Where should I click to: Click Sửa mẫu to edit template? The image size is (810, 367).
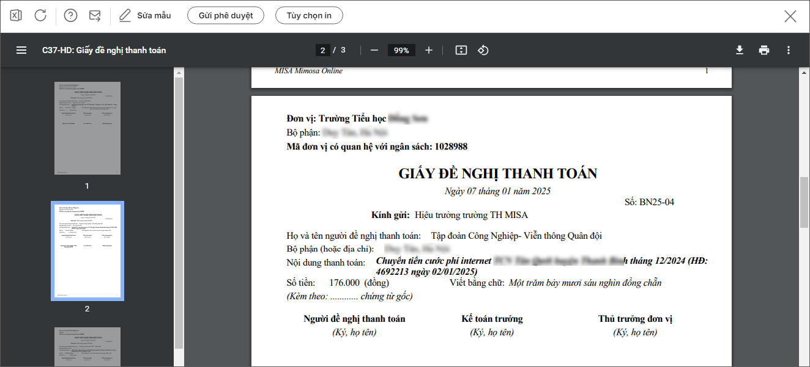146,15
